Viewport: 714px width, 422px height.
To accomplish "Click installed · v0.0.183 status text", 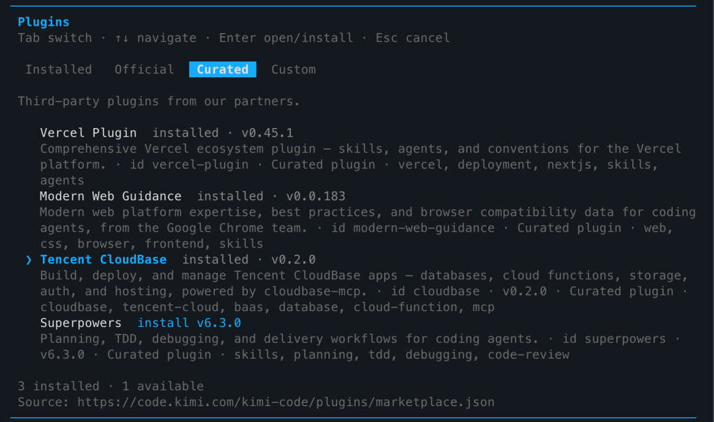I will [x=271, y=196].
